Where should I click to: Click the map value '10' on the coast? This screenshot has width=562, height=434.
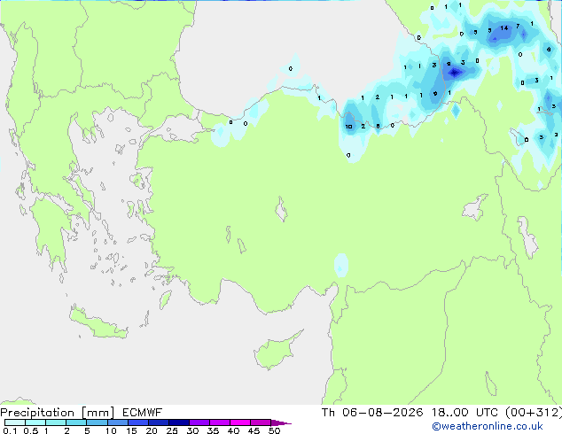(x=348, y=127)
